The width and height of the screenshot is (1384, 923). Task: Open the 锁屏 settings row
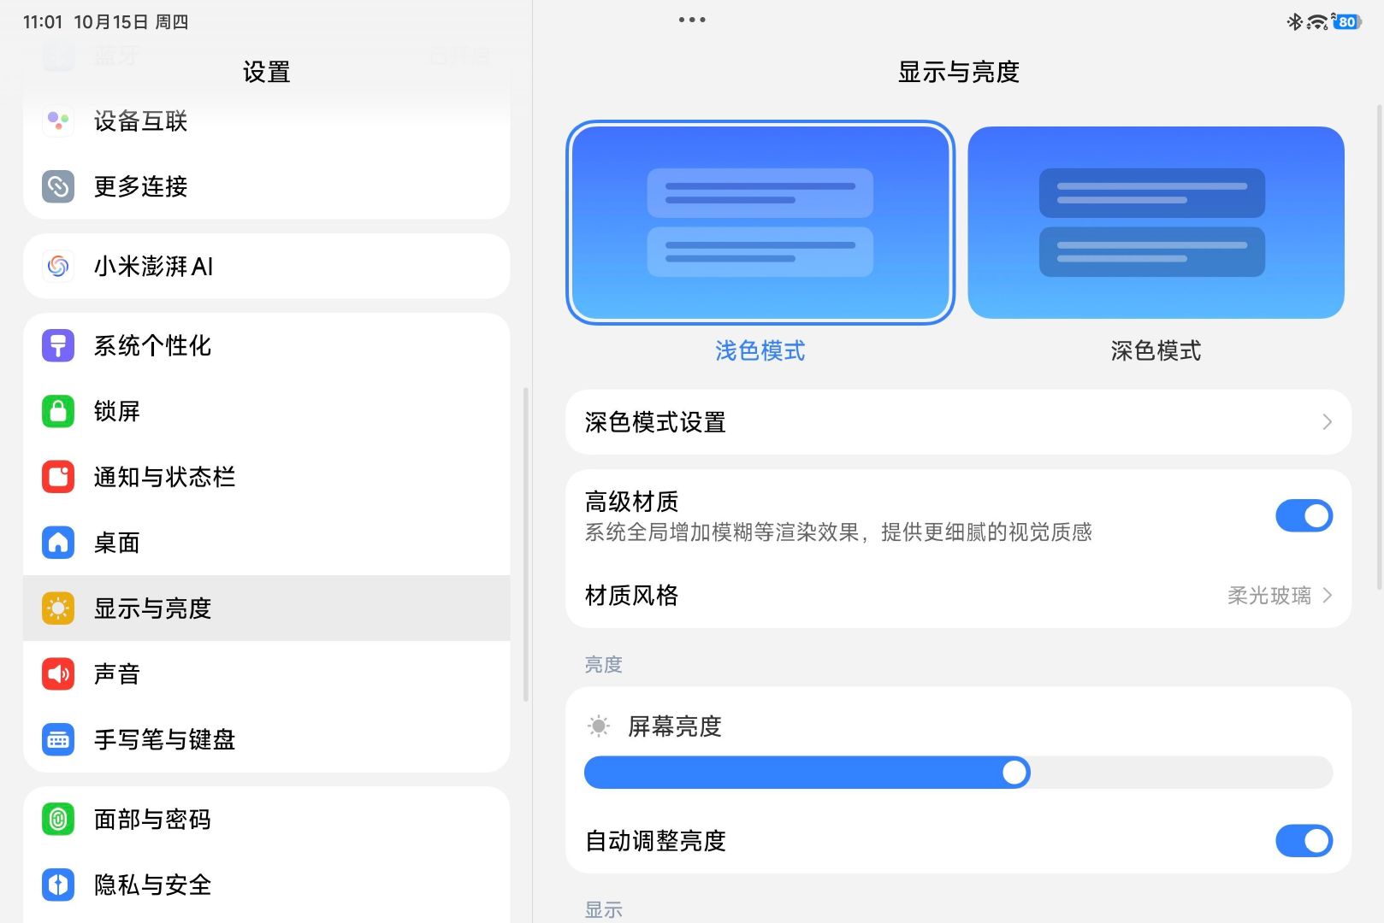point(267,411)
